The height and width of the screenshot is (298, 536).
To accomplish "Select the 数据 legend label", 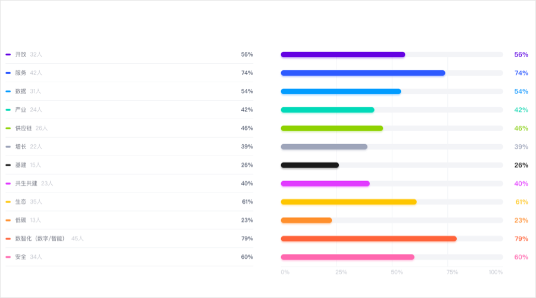I will (x=21, y=91).
